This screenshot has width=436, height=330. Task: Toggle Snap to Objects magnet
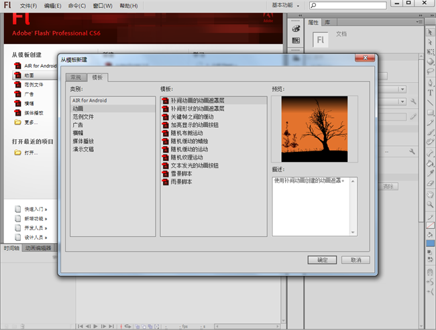[430, 272]
